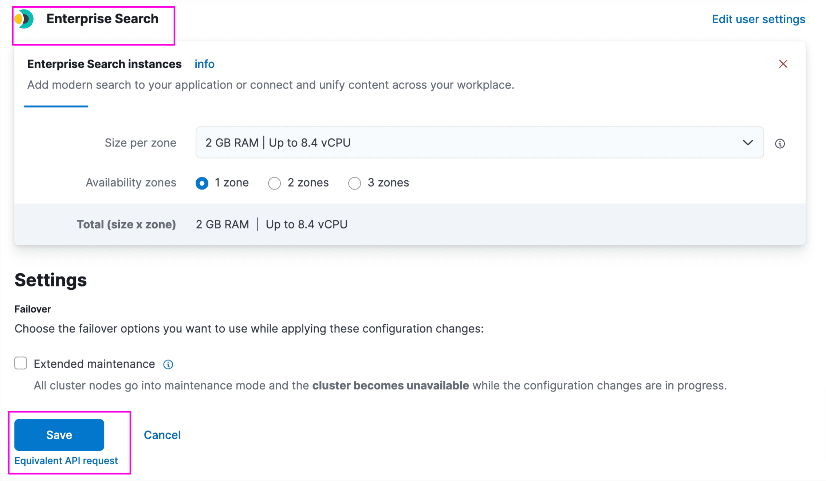Open Edit user settings
Screen dimensions: 826x481
coord(758,19)
